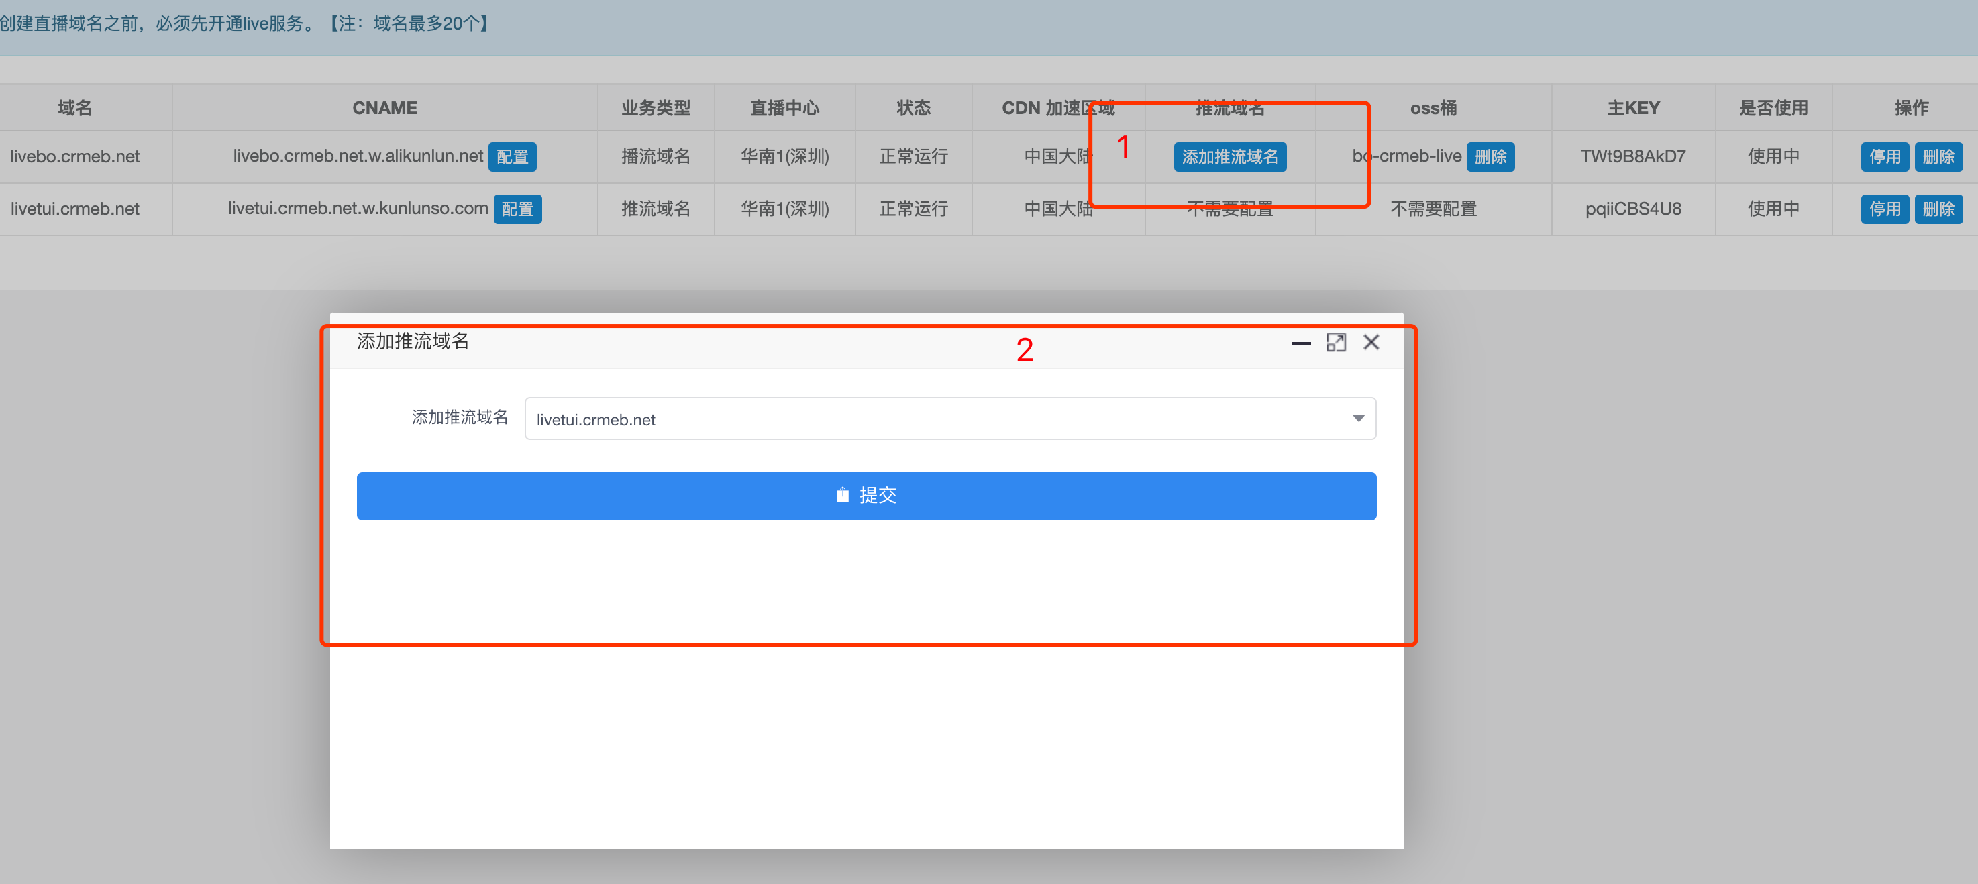Maximize the 添加推流域名 dialog
This screenshot has height=884, width=1978.
[x=1336, y=342]
